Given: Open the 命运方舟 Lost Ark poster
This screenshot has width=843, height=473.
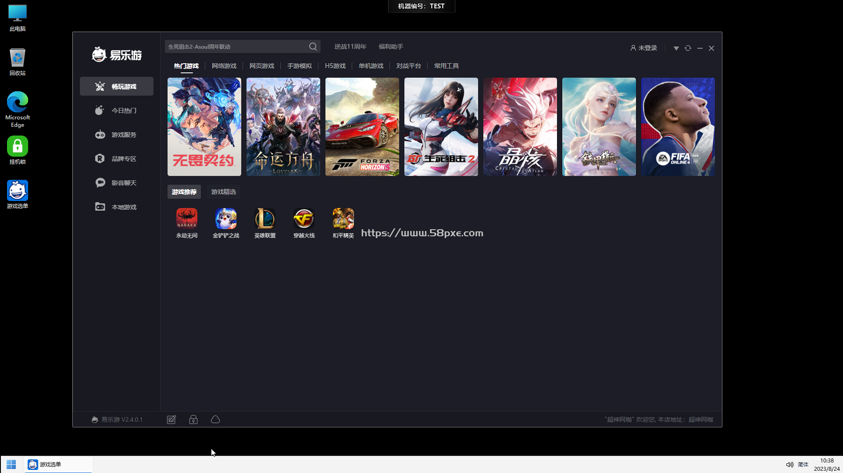Looking at the screenshot, I should (x=283, y=127).
